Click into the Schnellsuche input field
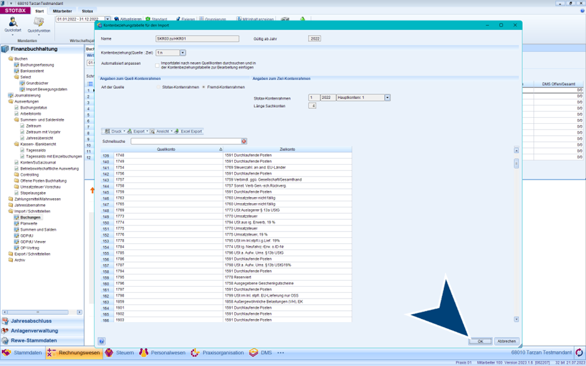 click(185, 141)
